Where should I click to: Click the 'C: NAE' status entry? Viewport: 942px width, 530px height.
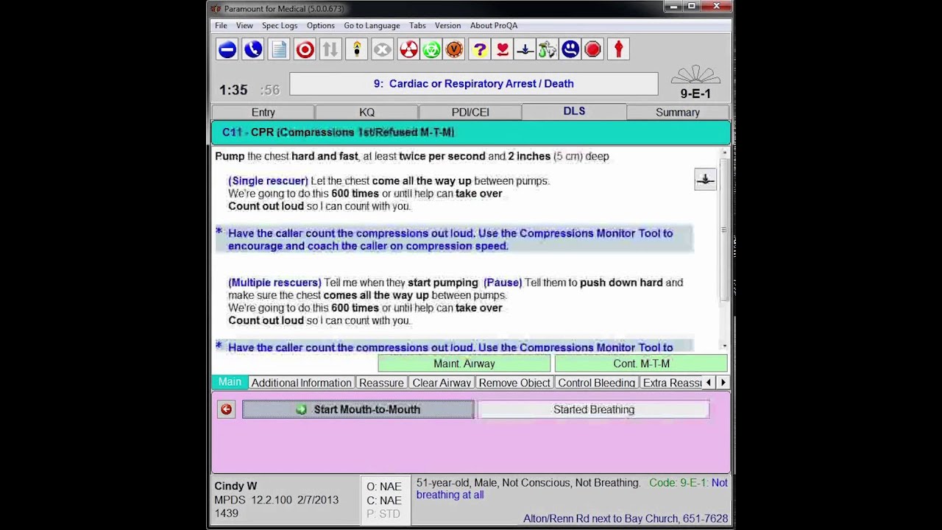[384, 501]
